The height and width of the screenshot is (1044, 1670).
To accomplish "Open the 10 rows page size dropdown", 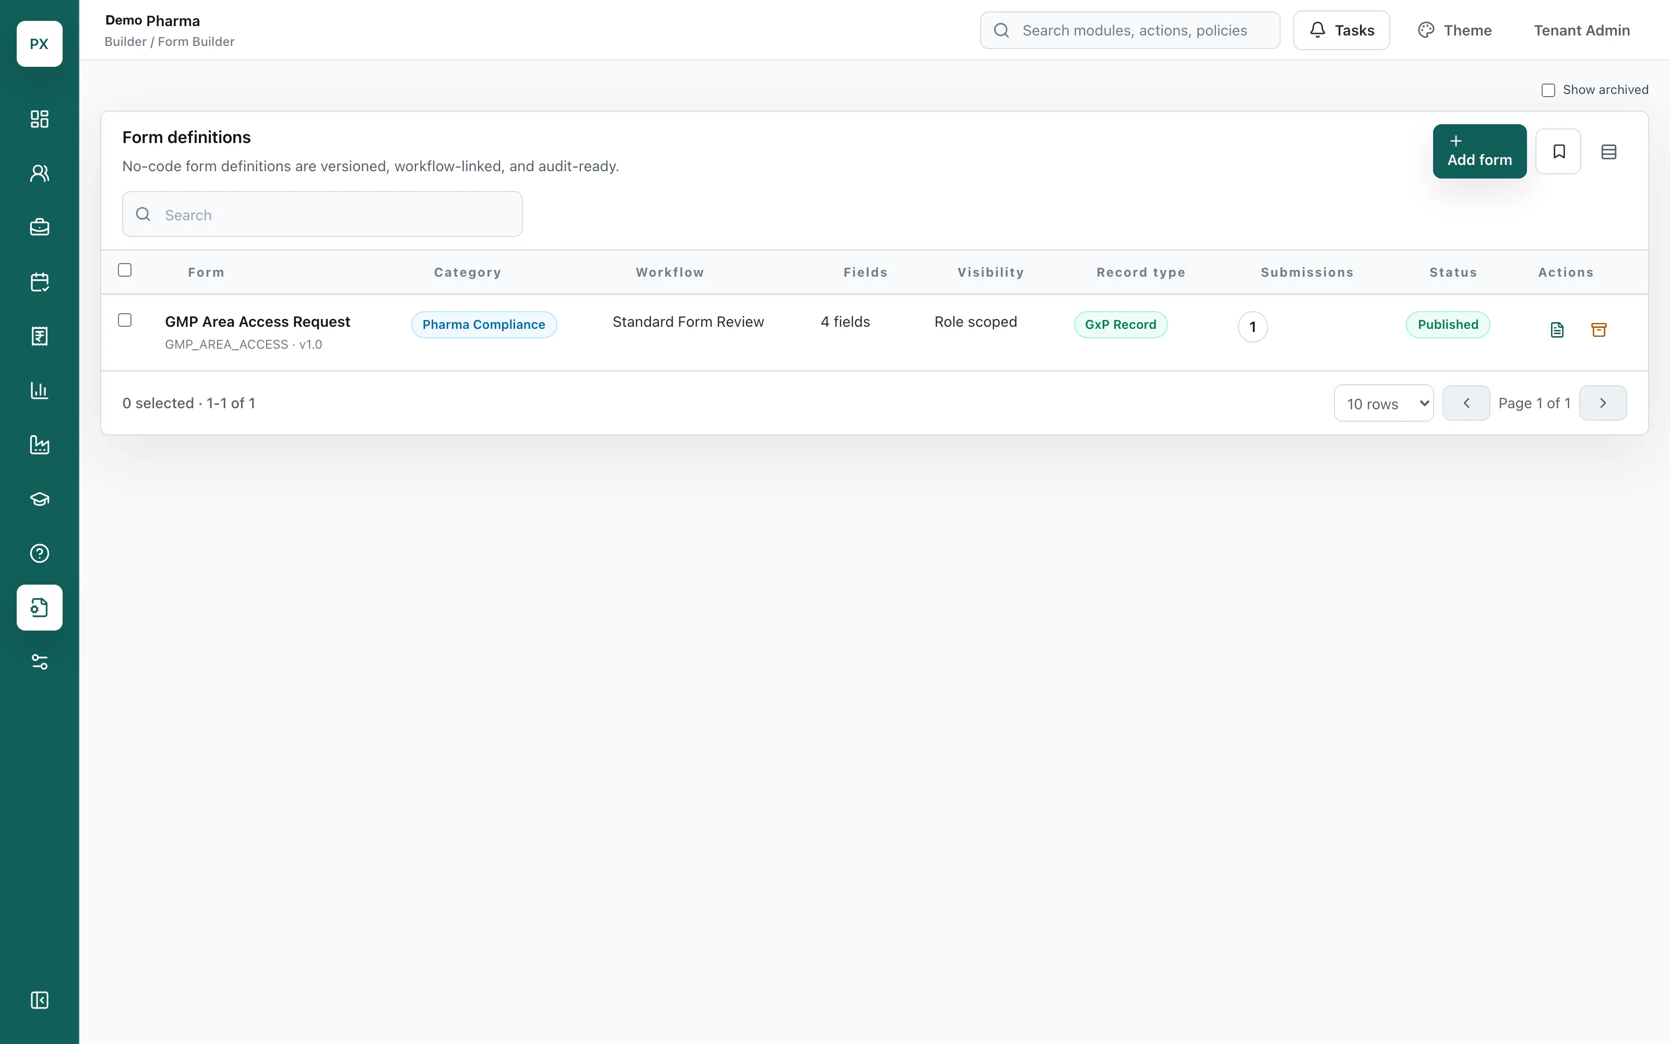I will (1383, 403).
